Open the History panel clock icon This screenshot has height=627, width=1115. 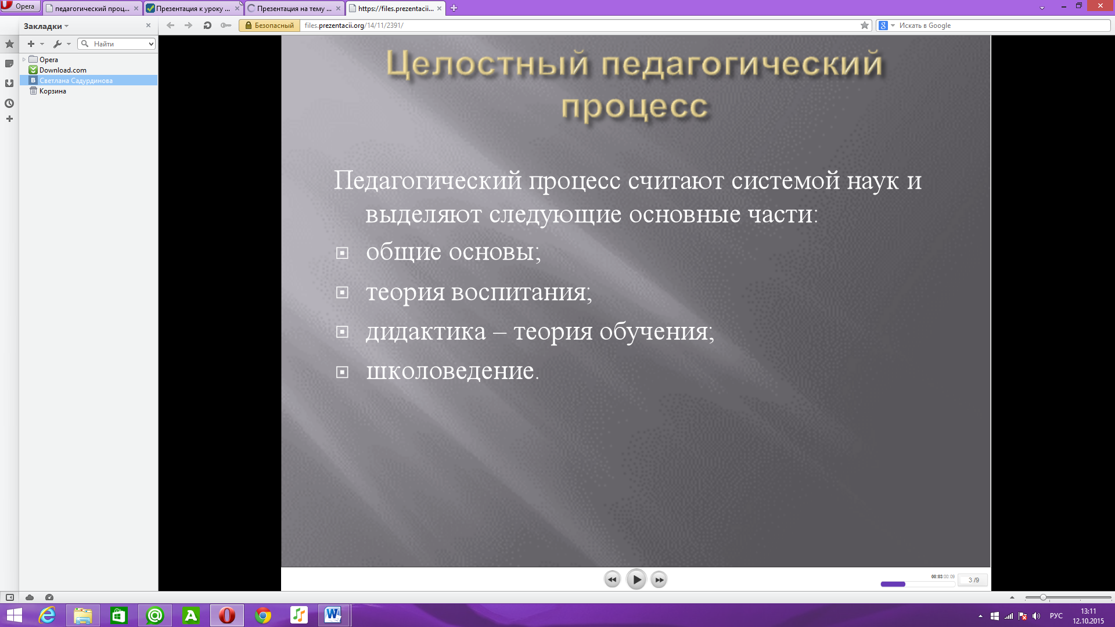[9, 103]
